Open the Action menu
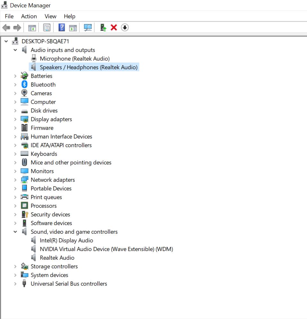 coord(29,16)
